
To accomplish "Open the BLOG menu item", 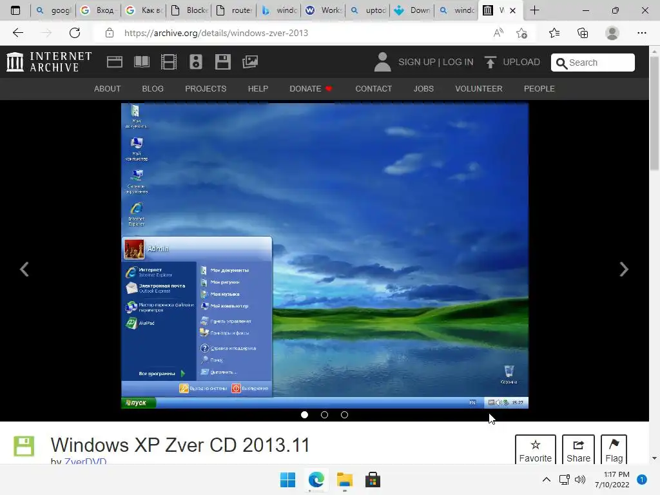I will pos(153,89).
